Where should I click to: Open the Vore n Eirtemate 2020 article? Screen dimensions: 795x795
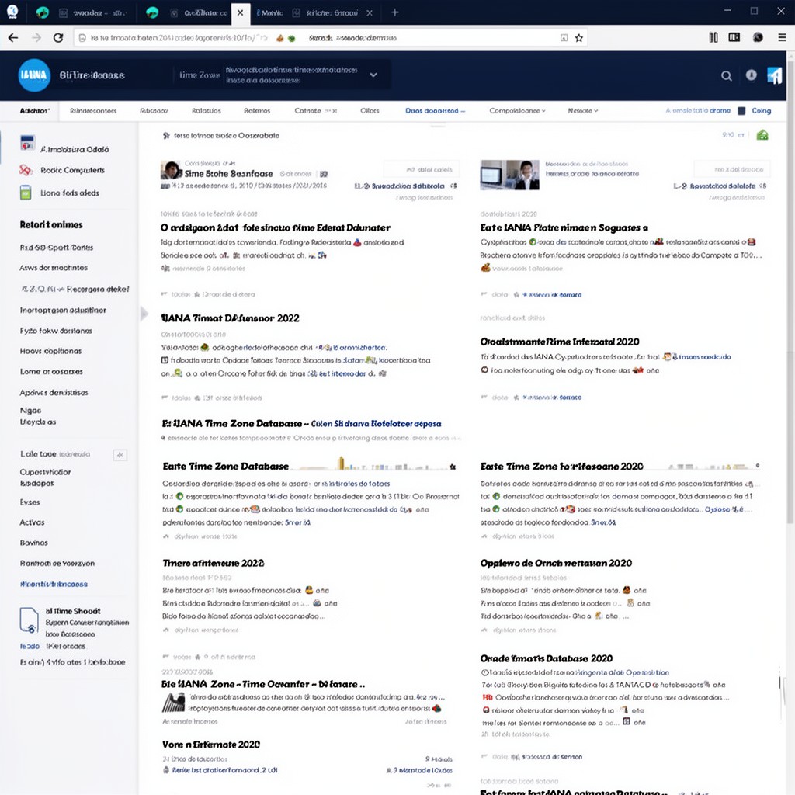[211, 745]
